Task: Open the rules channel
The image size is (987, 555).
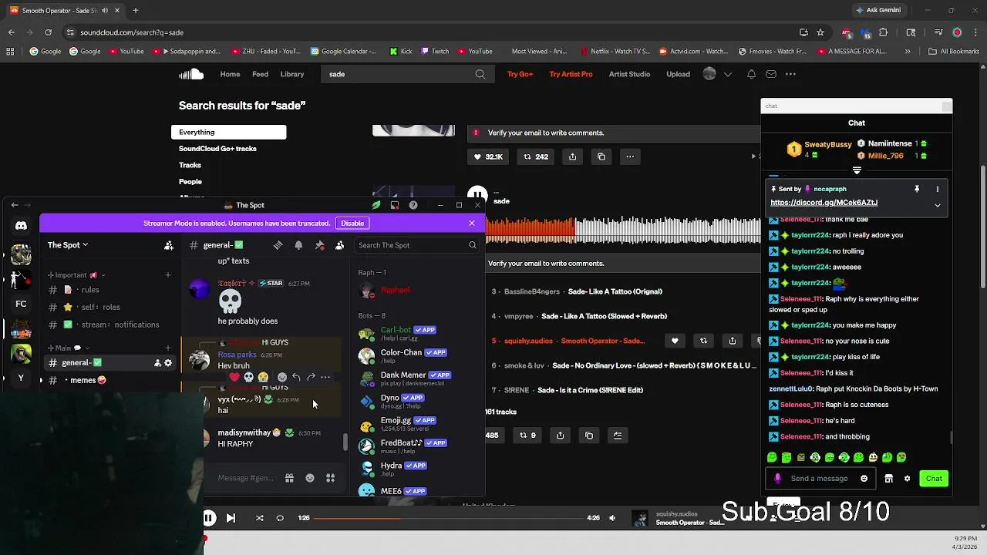Action: click(x=109, y=290)
